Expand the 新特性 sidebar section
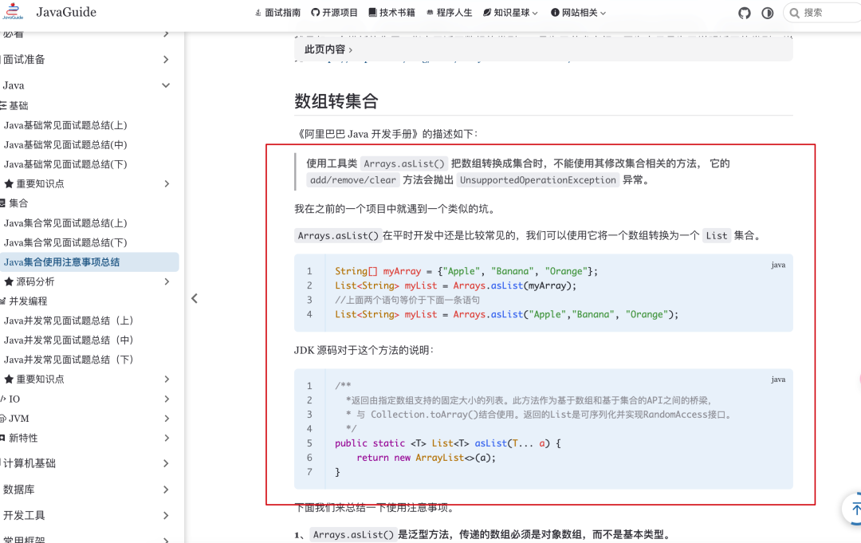This screenshot has height=543, width=861. [x=87, y=438]
